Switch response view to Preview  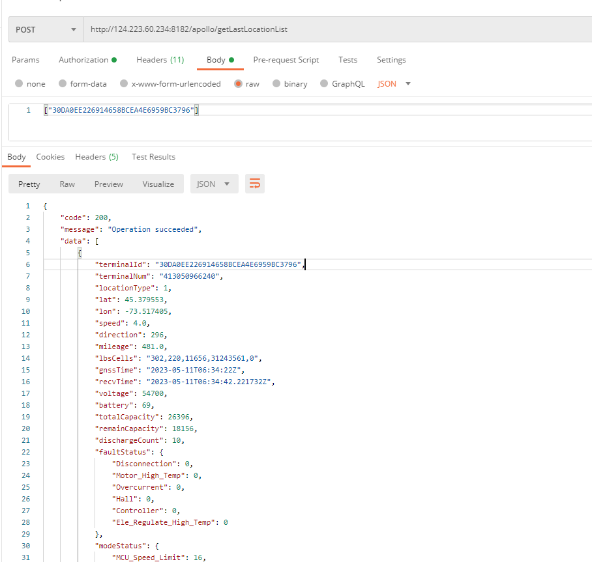pos(108,184)
